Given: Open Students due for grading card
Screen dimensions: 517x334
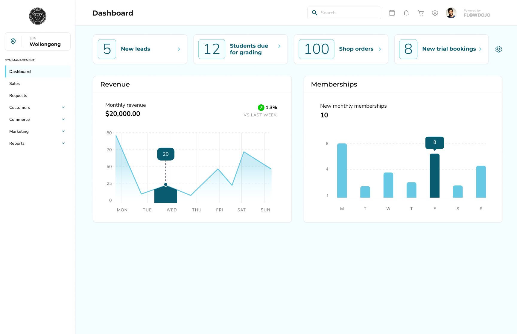Looking at the screenshot, I should point(241,49).
